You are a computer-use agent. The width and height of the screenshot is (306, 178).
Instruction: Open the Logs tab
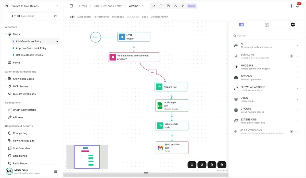145,17
